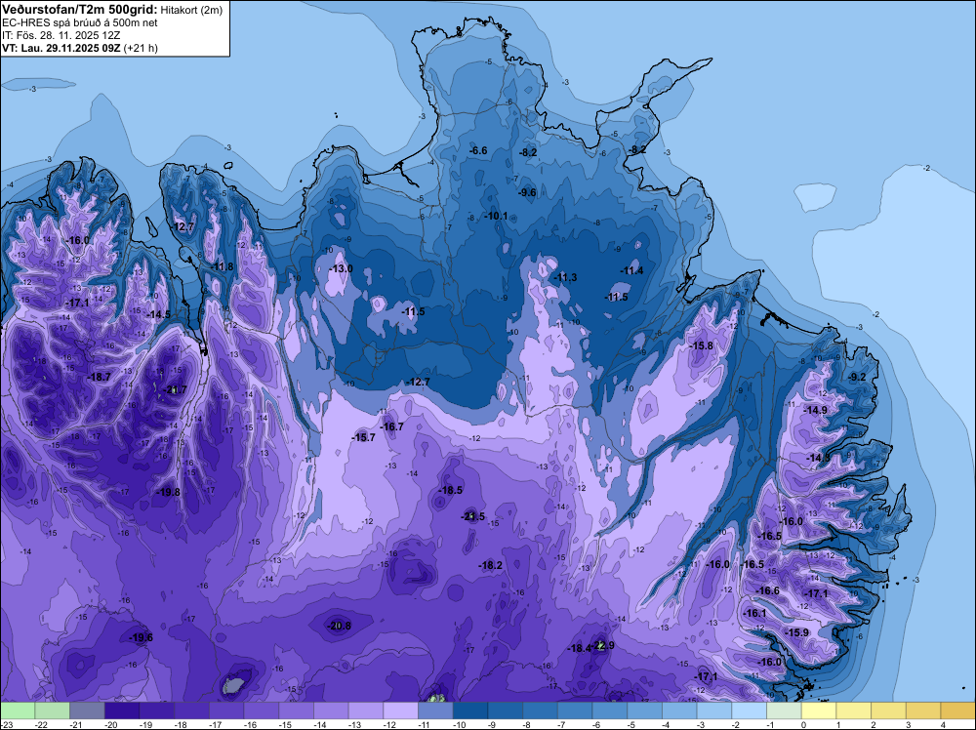Click the -16 label in the color legend

tap(251, 724)
